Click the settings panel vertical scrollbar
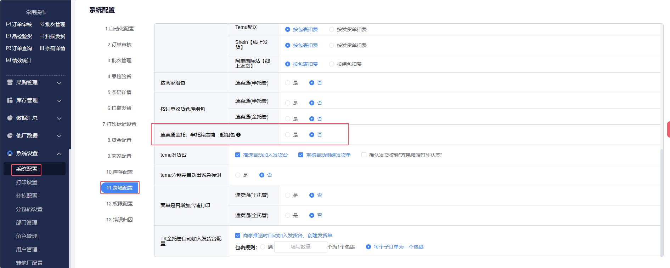The height and width of the screenshot is (268, 670). click(661, 202)
